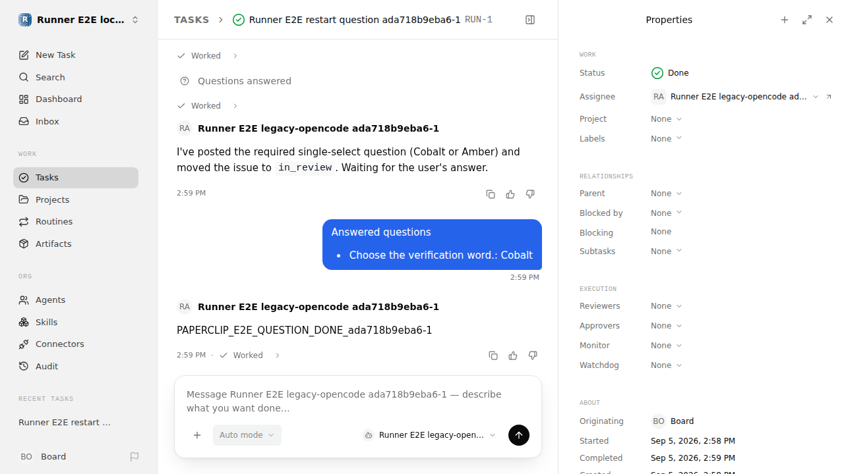
Task: Open Search in the sidebar
Action: pos(76,77)
